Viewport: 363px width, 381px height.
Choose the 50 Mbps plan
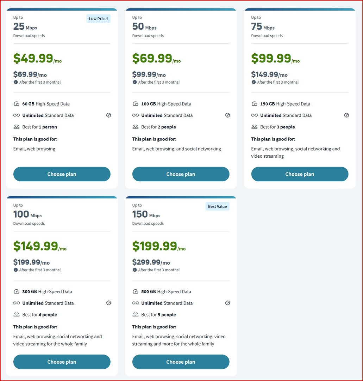(x=181, y=174)
